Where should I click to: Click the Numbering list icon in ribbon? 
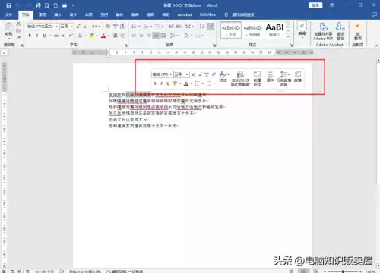146,27
